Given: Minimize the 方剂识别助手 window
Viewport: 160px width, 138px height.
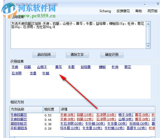Looking at the screenshot, I should [x=144, y=4].
